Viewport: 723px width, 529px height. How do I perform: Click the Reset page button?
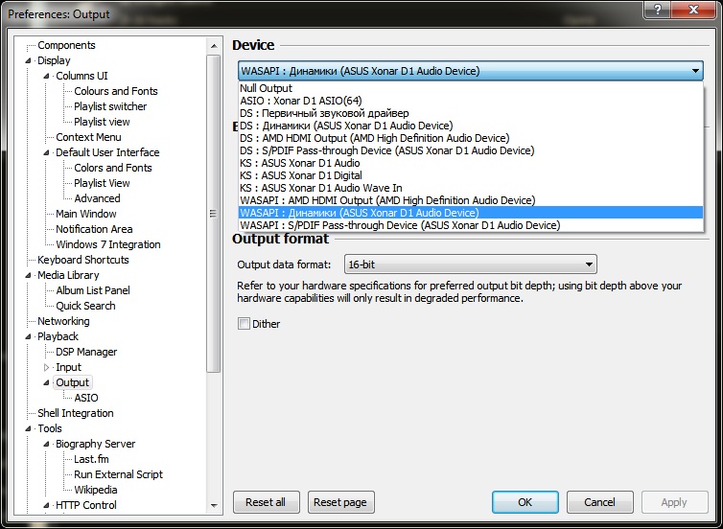(x=340, y=502)
